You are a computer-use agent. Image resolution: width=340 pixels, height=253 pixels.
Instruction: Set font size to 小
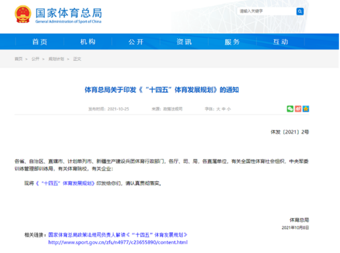pyautogui.click(x=228, y=109)
